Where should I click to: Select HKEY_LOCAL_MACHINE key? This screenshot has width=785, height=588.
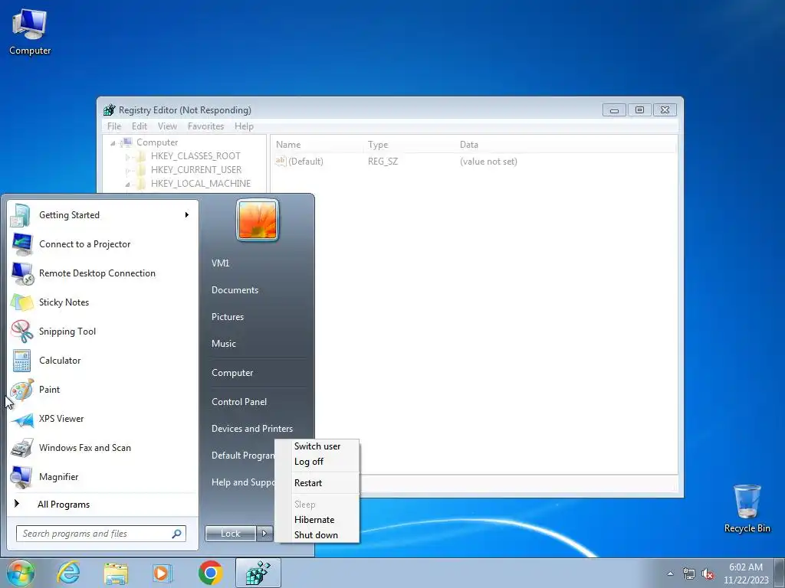point(201,184)
